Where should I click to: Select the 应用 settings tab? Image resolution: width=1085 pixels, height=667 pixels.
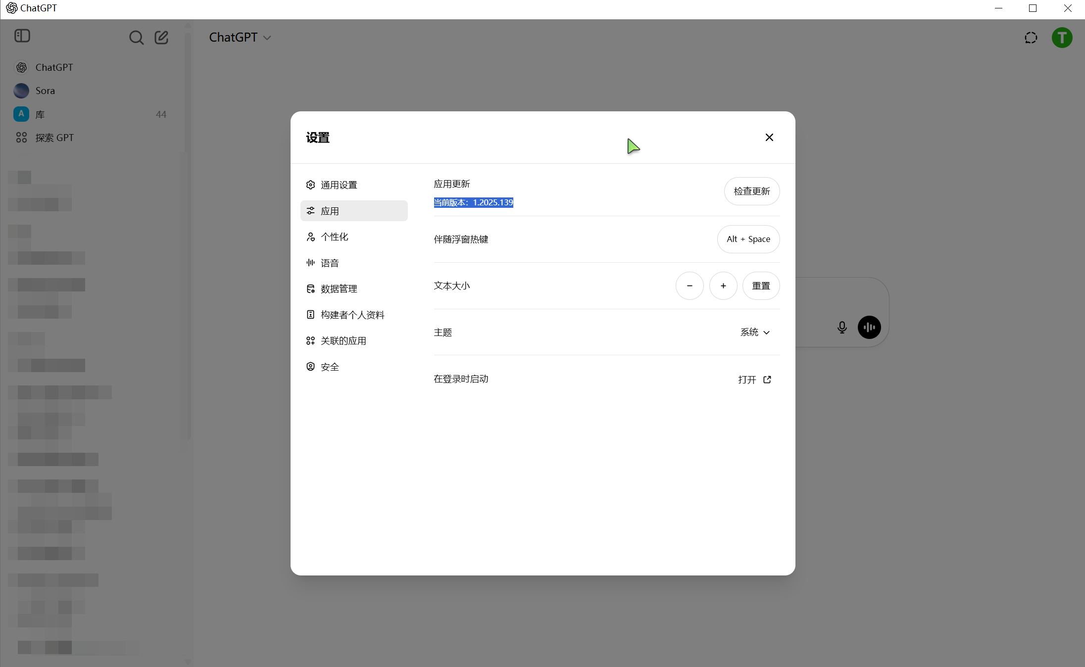[x=354, y=211]
